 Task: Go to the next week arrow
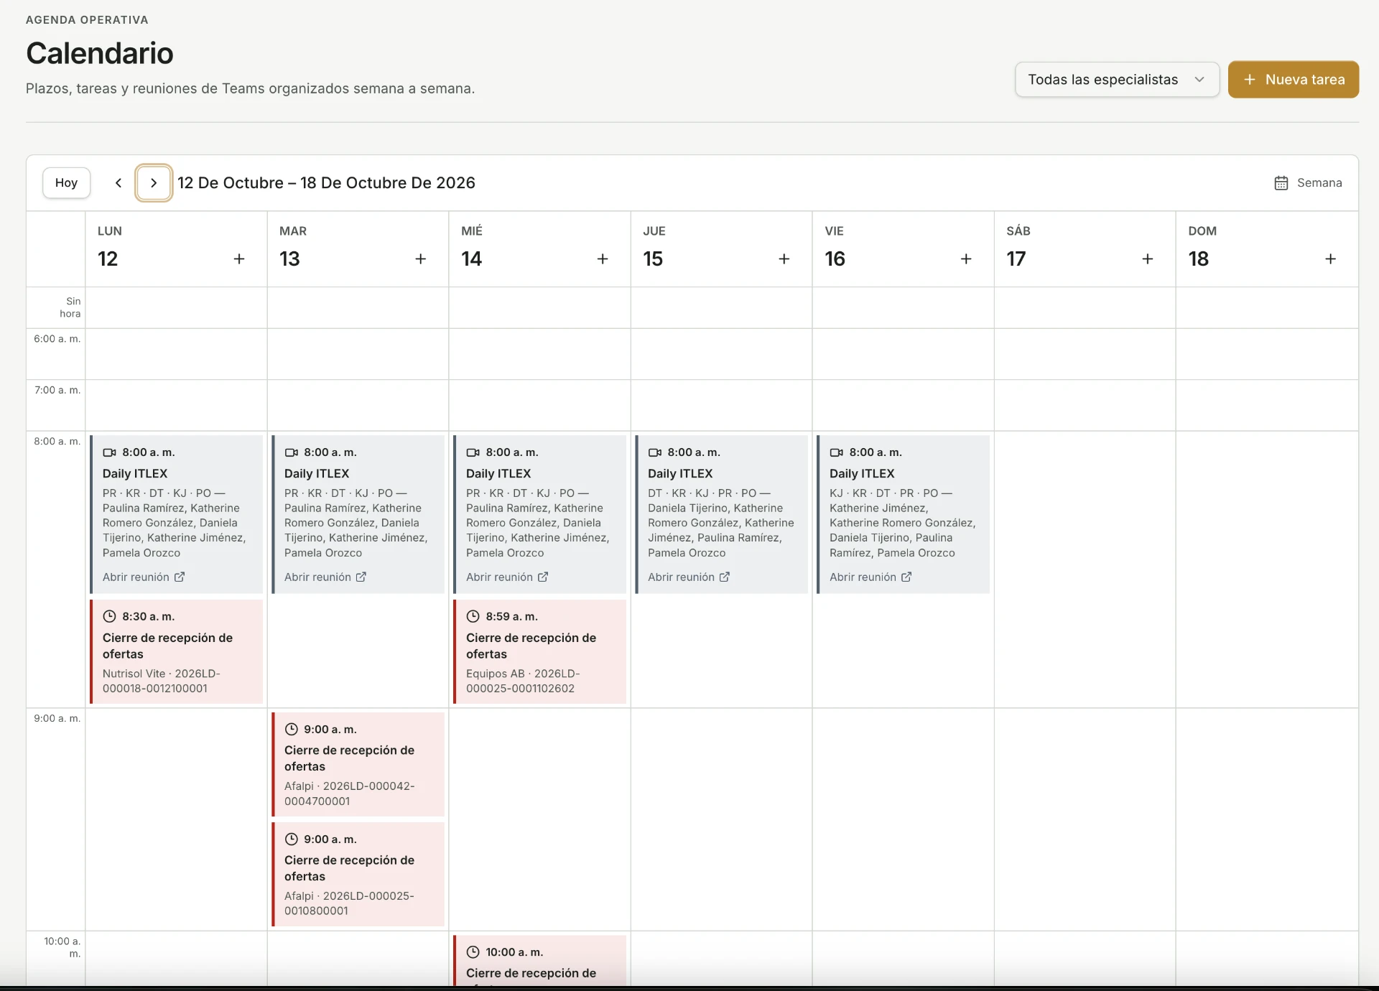tap(154, 183)
